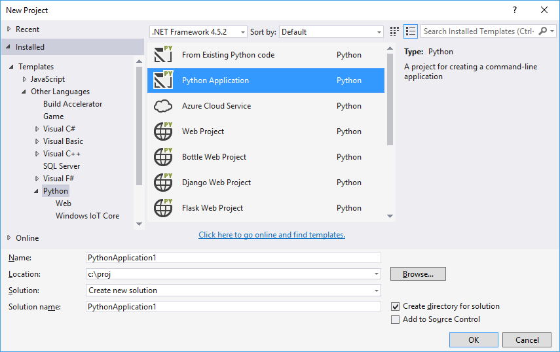This screenshot has width=560, height=352.
Task: Click the Bottle Web Project icon
Action: pyautogui.click(x=162, y=157)
